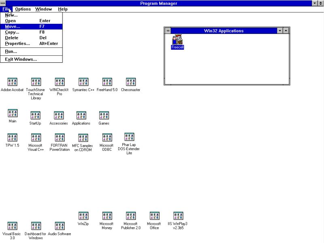This screenshot has height=243, width=324.
Task: Click Dashboard for Windows group icon
Action: (36, 226)
